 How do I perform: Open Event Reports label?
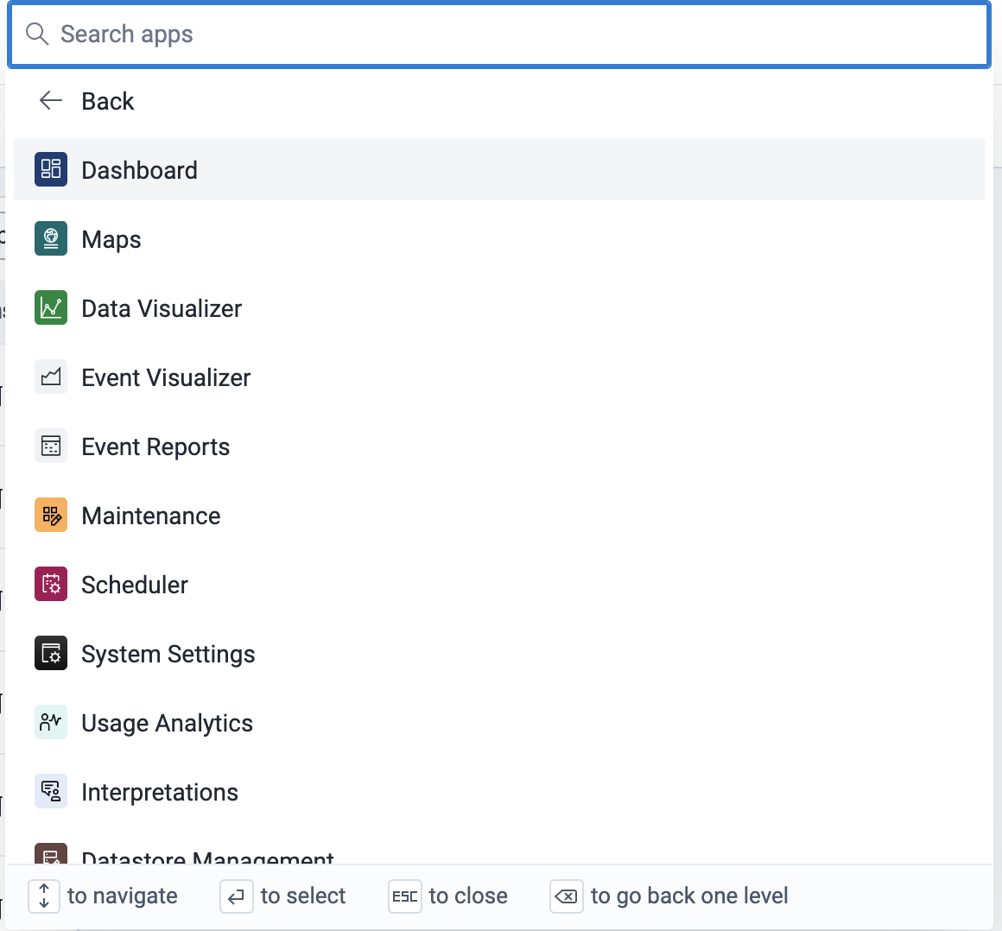pyautogui.click(x=155, y=446)
